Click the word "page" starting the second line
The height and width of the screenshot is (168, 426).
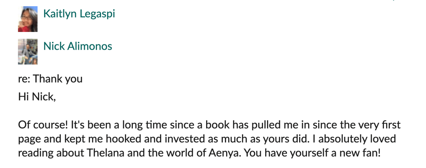[27, 139]
